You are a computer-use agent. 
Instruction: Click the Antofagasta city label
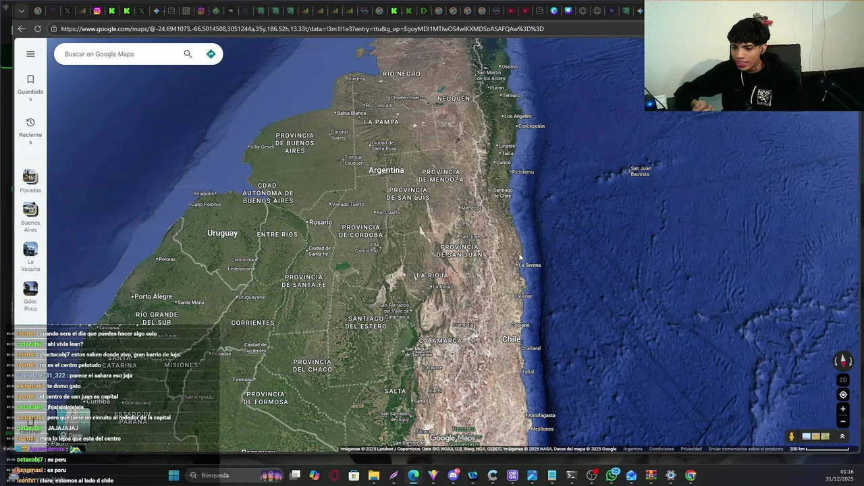[x=541, y=415]
